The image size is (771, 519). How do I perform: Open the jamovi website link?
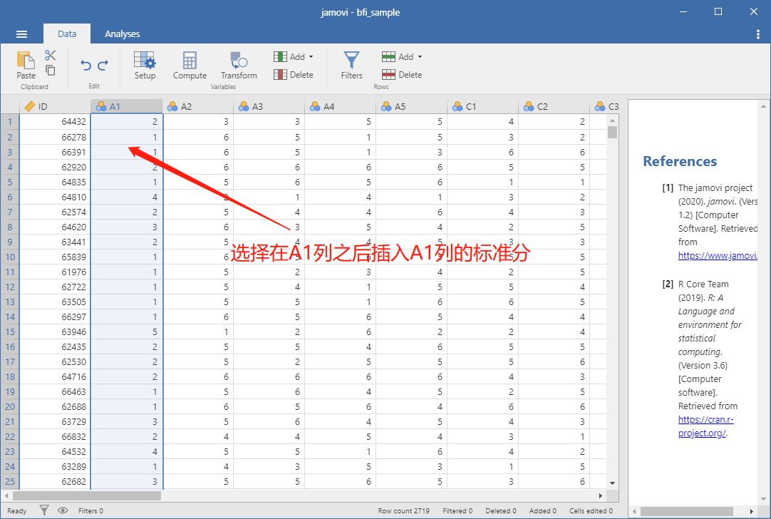718,255
